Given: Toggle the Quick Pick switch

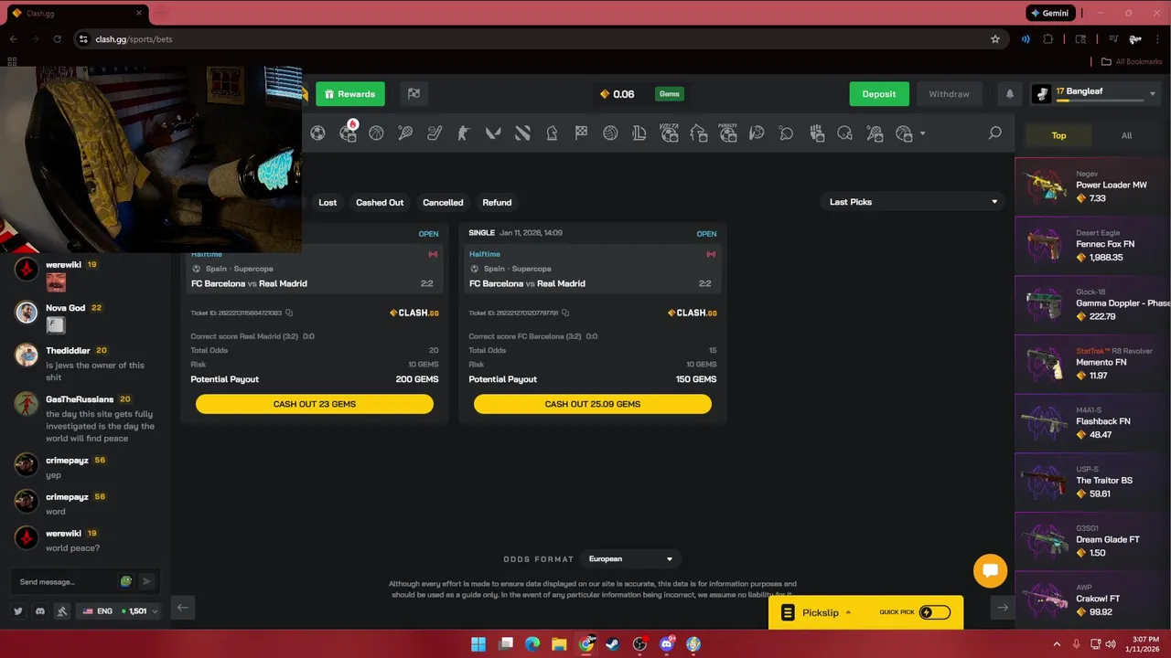Looking at the screenshot, I should click(935, 612).
